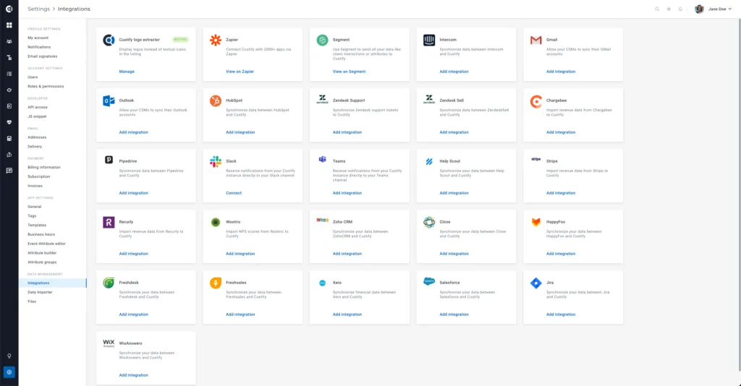Open Business hours settings
The height and width of the screenshot is (386, 741).
click(41, 234)
